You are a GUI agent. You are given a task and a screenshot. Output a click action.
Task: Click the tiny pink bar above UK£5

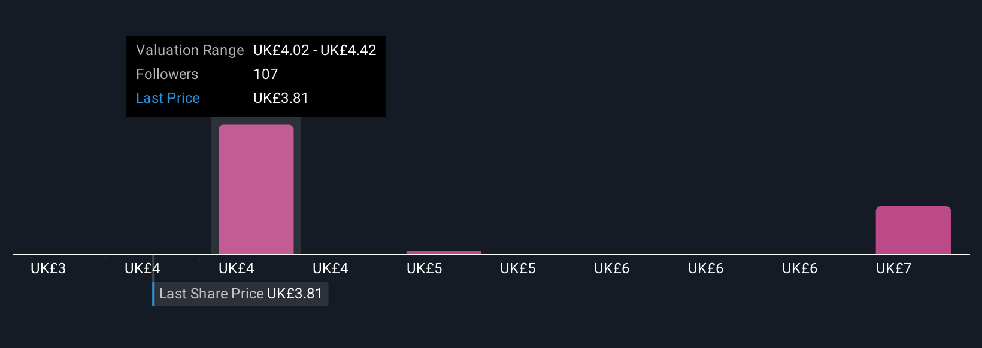(x=444, y=252)
